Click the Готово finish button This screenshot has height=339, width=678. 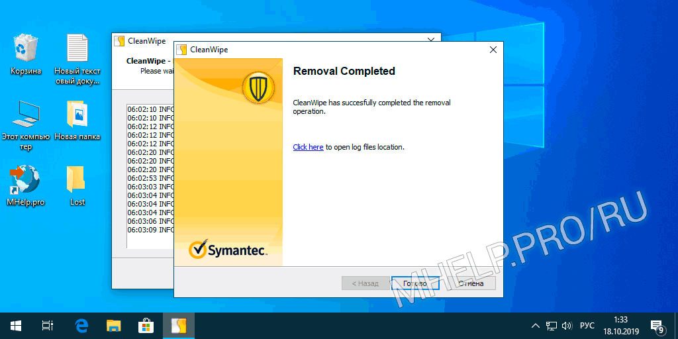(415, 283)
